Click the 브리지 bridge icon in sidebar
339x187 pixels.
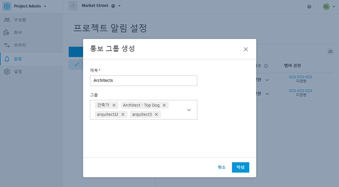7,45
